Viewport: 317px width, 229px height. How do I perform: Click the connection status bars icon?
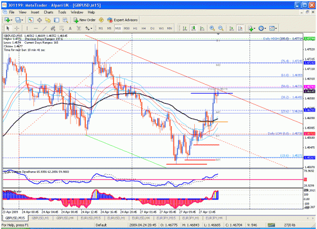pyautogui.click(x=271, y=225)
